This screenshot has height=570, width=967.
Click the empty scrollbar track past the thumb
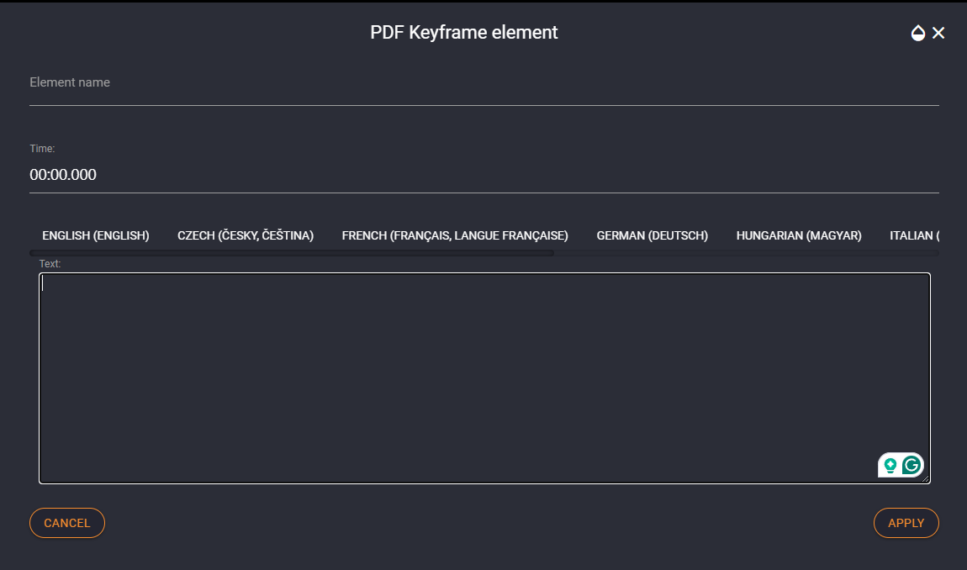click(x=746, y=253)
